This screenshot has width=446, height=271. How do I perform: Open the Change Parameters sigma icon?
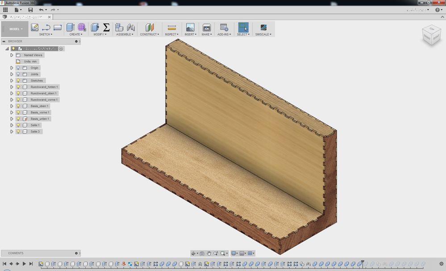(106, 27)
